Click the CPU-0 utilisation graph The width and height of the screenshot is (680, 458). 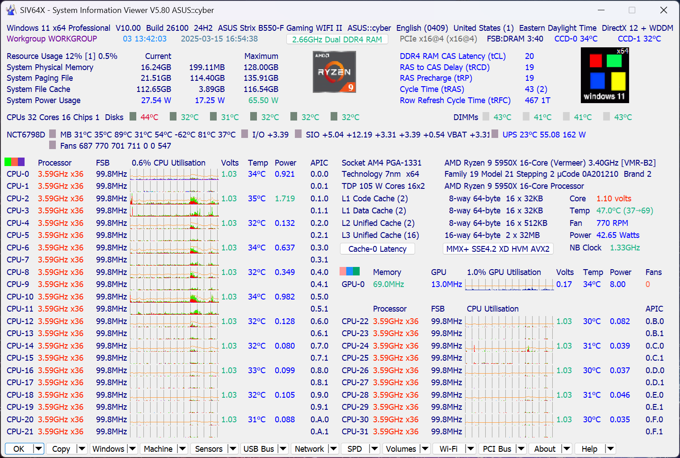(x=175, y=174)
